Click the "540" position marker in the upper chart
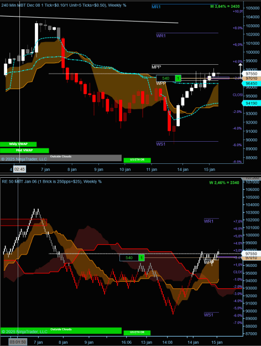261x346 pixels. point(166,79)
